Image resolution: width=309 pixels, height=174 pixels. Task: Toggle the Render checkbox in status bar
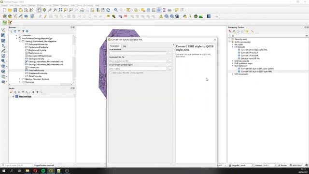tap(279, 165)
